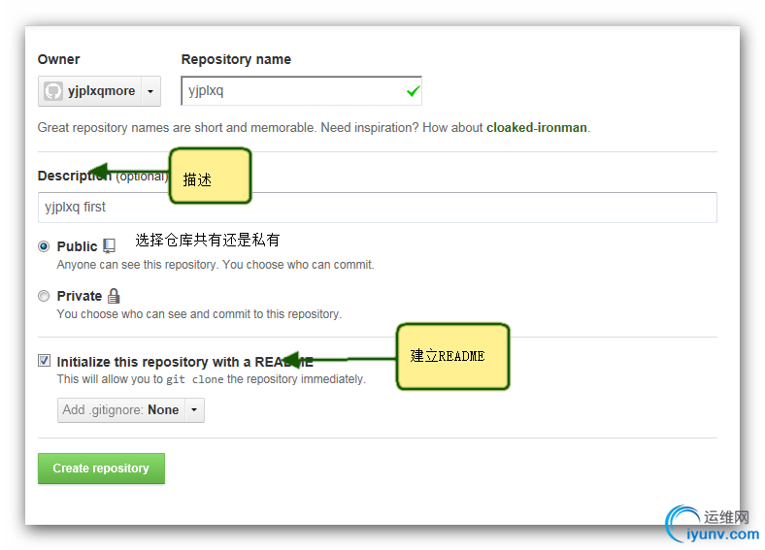
Task: Click 'You choose who can see and commit' text
Action: (x=199, y=314)
